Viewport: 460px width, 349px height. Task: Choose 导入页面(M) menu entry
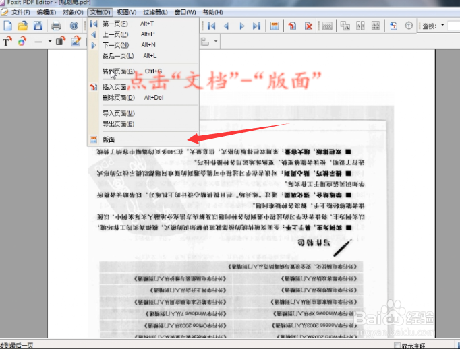(x=144, y=113)
